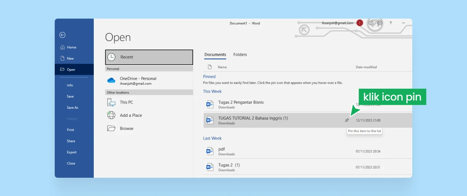This screenshot has width=467, height=196.
Task: Open the document named pdf
Action: [308, 151]
